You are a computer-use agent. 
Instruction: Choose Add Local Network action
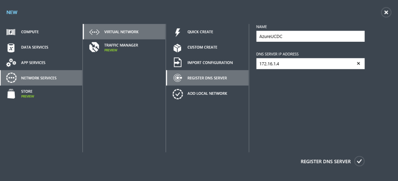[208, 94]
